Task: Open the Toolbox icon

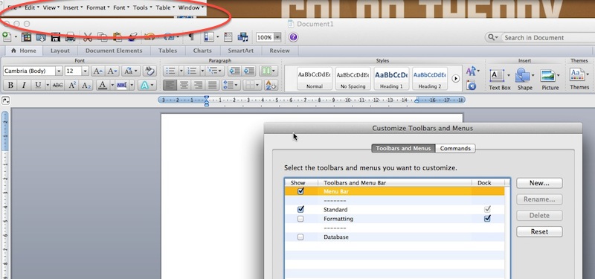Action: pyautogui.click(x=228, y=37)
